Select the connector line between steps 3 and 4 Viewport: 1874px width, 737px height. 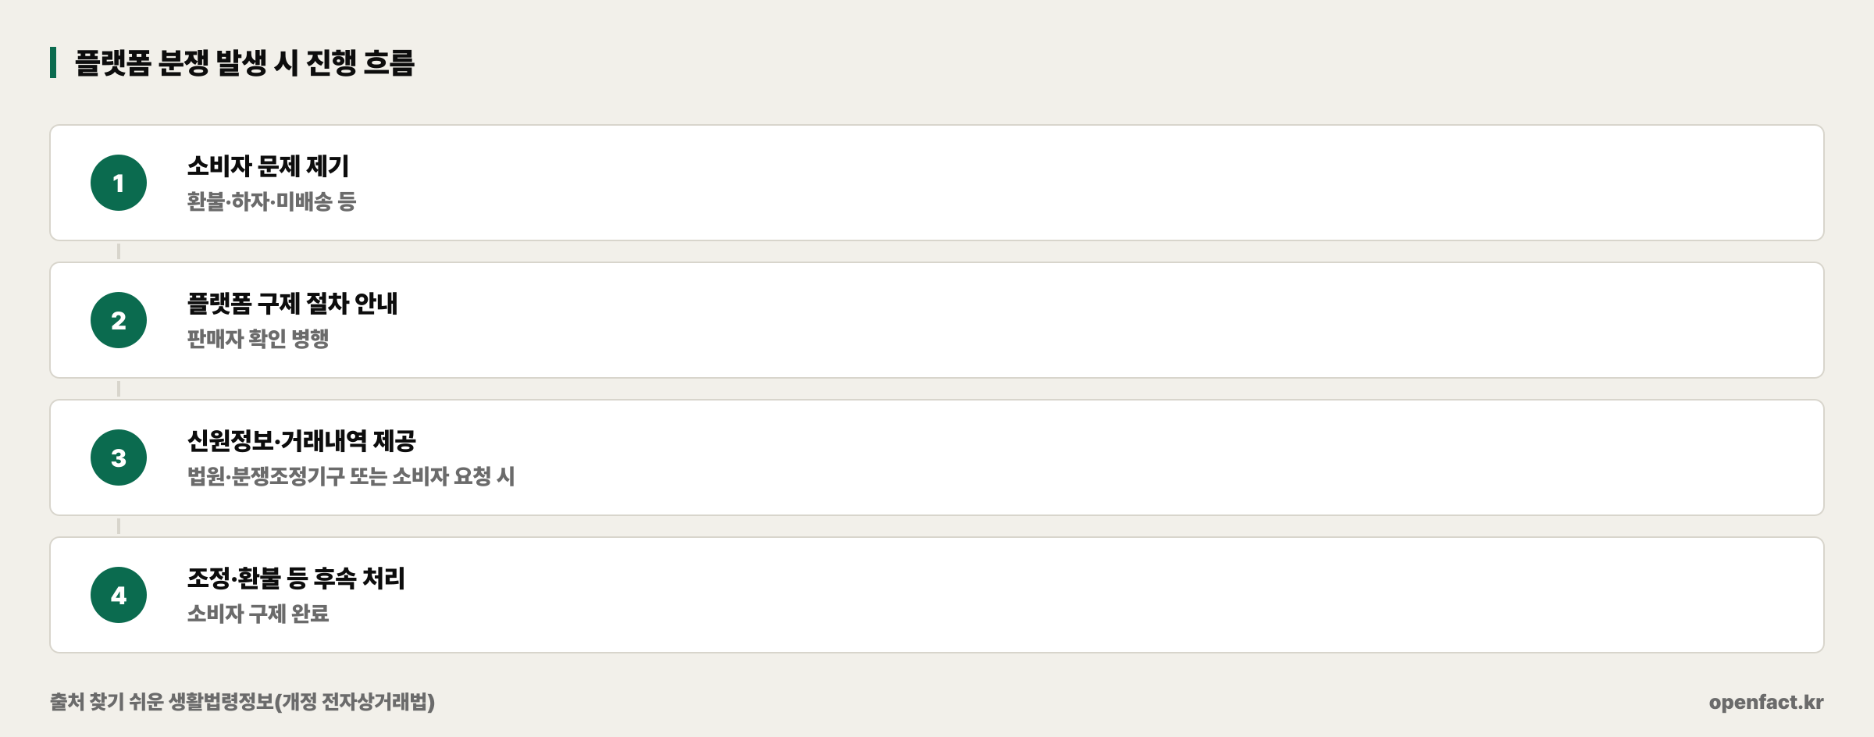tap(119, 526)
